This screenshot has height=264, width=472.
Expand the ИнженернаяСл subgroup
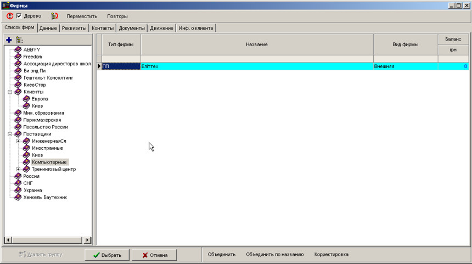click(19, 141)
